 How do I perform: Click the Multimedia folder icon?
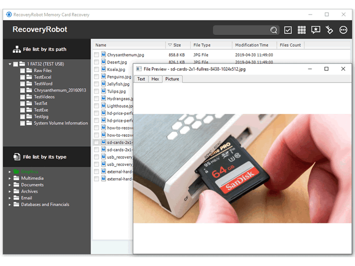pos(16,178)
